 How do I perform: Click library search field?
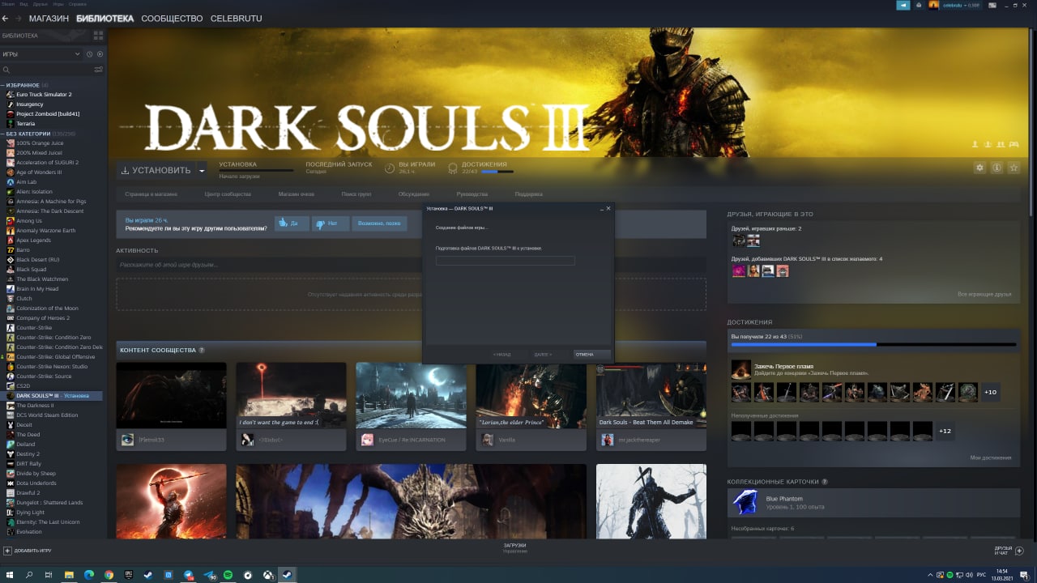49,70
